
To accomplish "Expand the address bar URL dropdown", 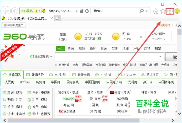I will (77, 11).
